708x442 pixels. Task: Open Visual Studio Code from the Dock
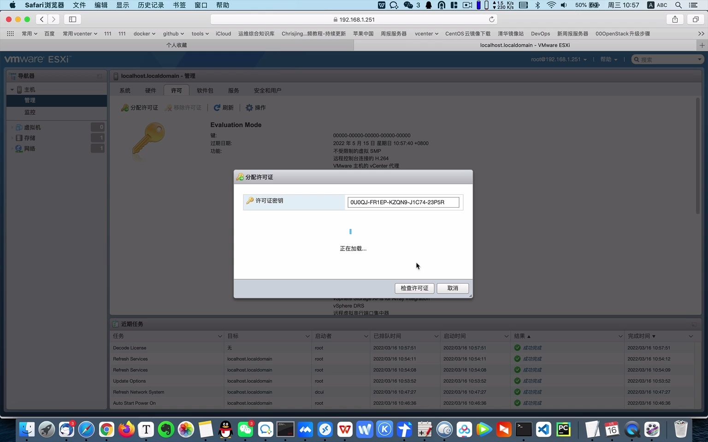coord(543,430)
